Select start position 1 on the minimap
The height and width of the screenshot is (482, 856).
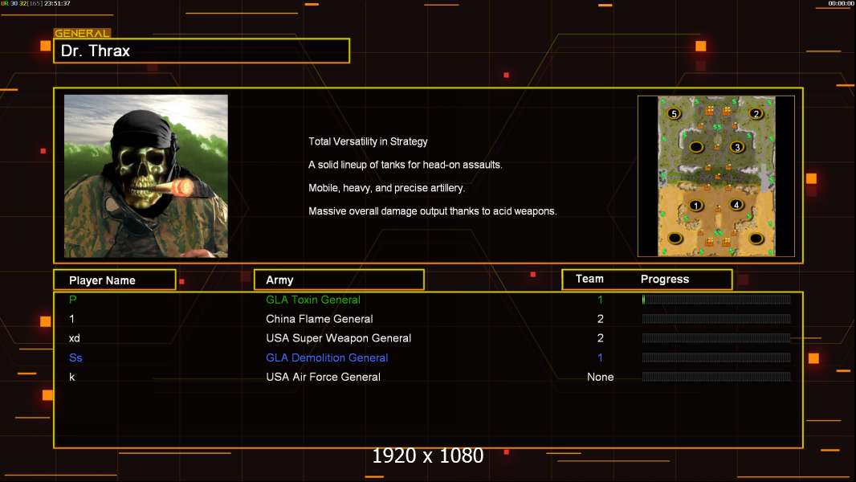point(696,205)
